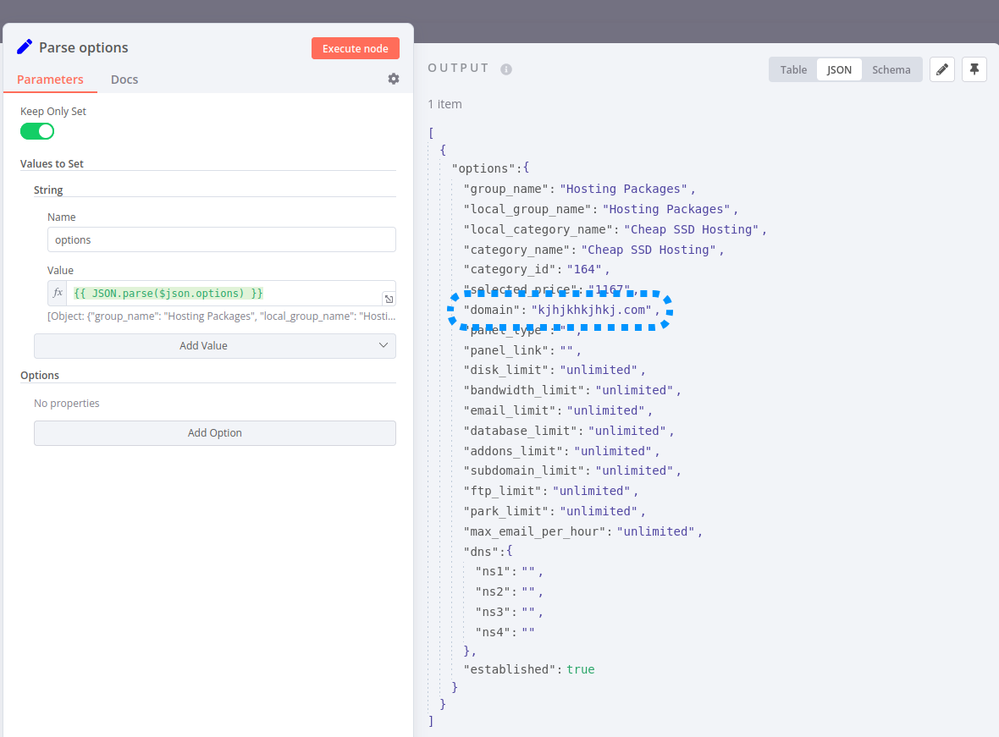
Task: Toggle the Keep Only Set switch
Action: pyautogui.click(x=37, y=131)
